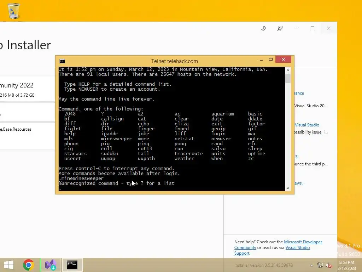Close the Telnet telehack.com window

tap(284, 59)
